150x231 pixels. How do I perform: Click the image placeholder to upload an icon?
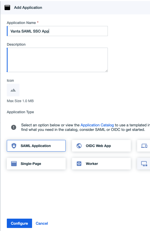(13, 90)
